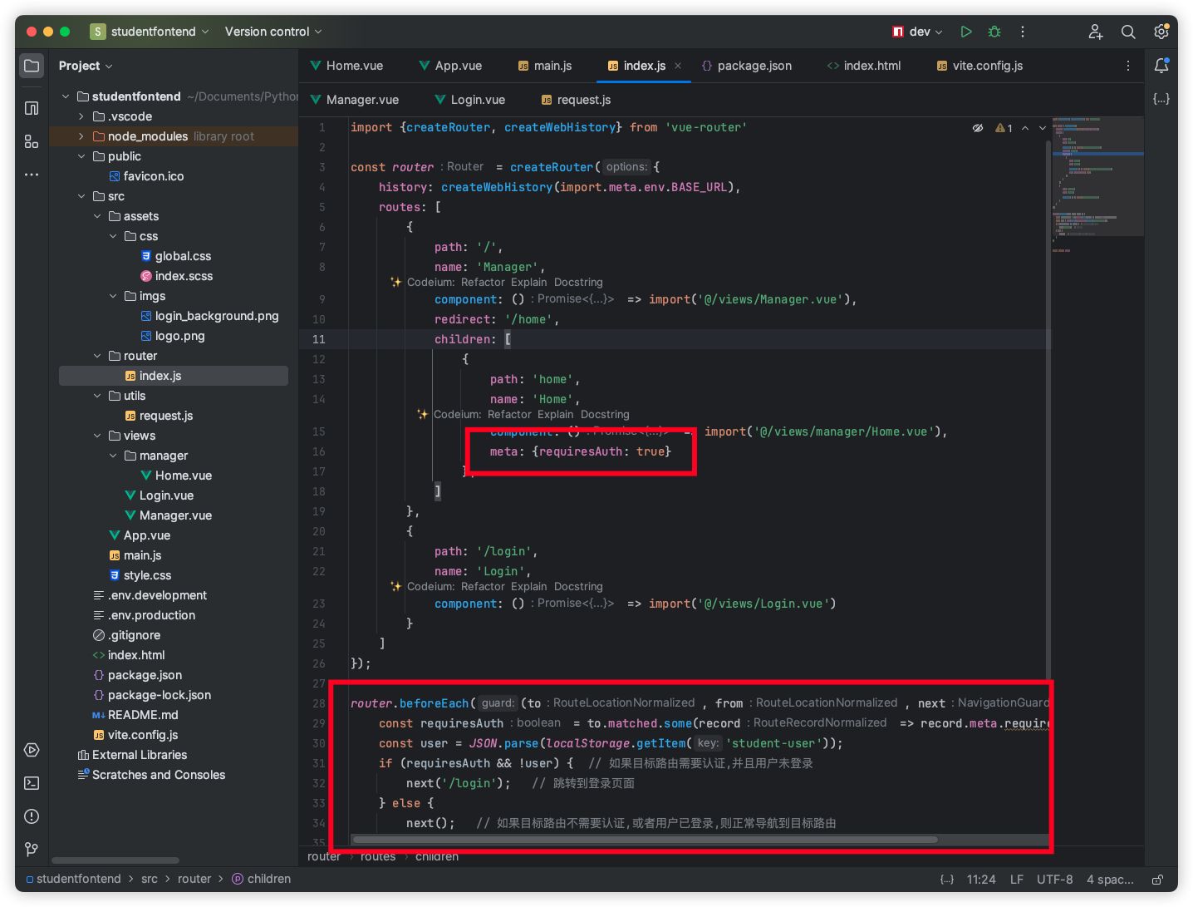Open IDE settings gear icon
The width and height of the screenshot is (1193, 907).
click(1161, 32)
